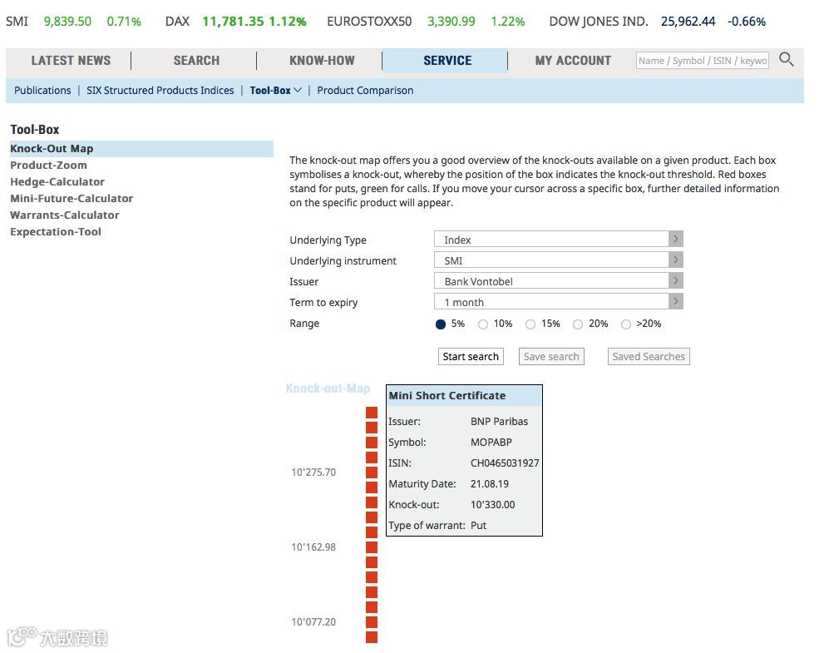This screenshot has width=824, height=653.
Task: Click the Saved Searches button
Action: (649, 357)
